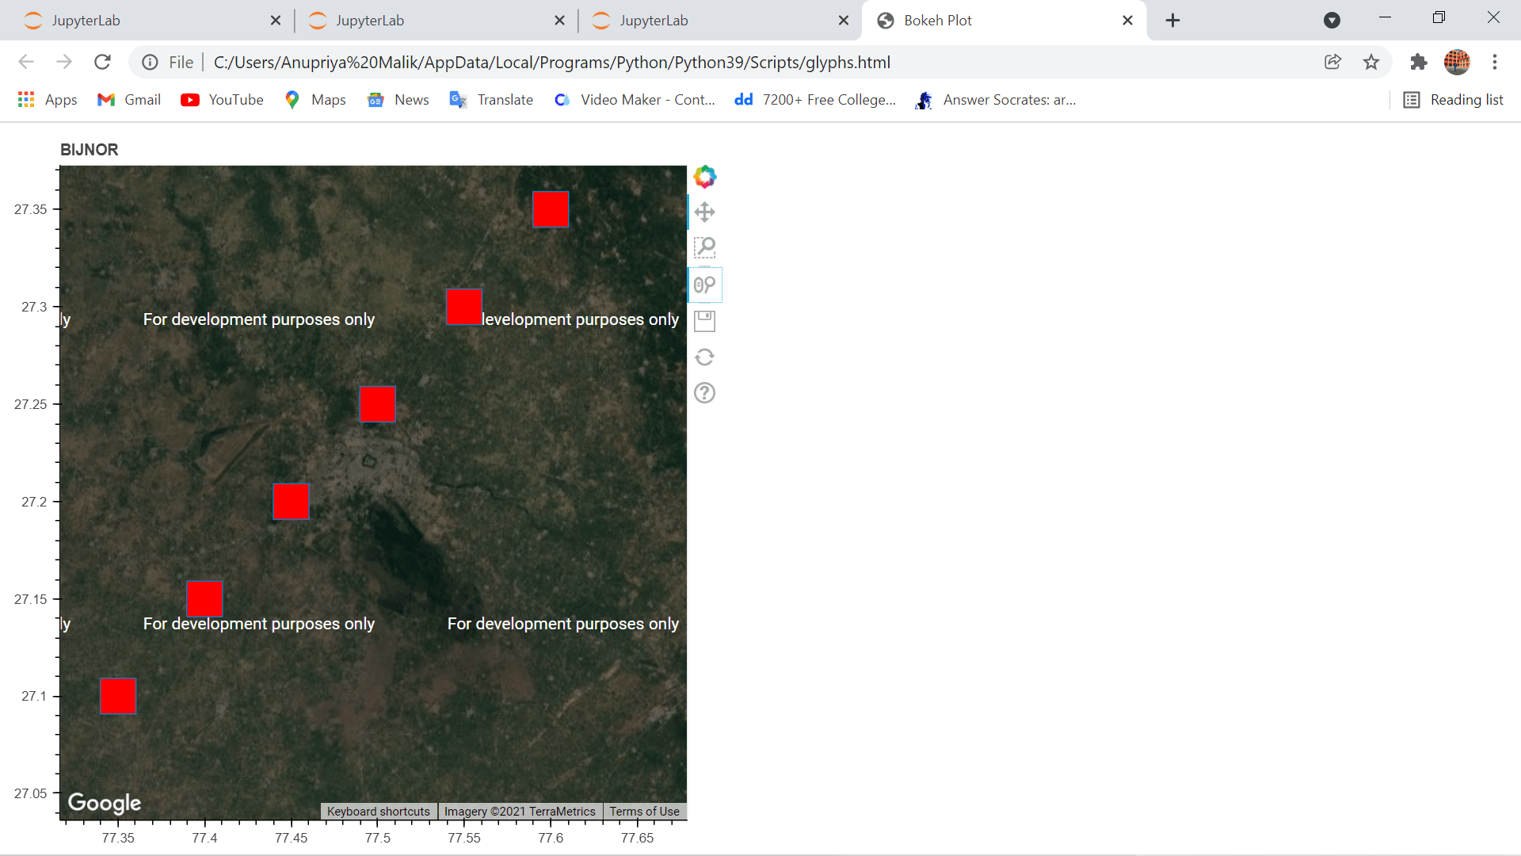The height and width of the screenshot is (856, 1521).
Task: Click the 27.35 y-axis label
Action: (x=31, y=209)
